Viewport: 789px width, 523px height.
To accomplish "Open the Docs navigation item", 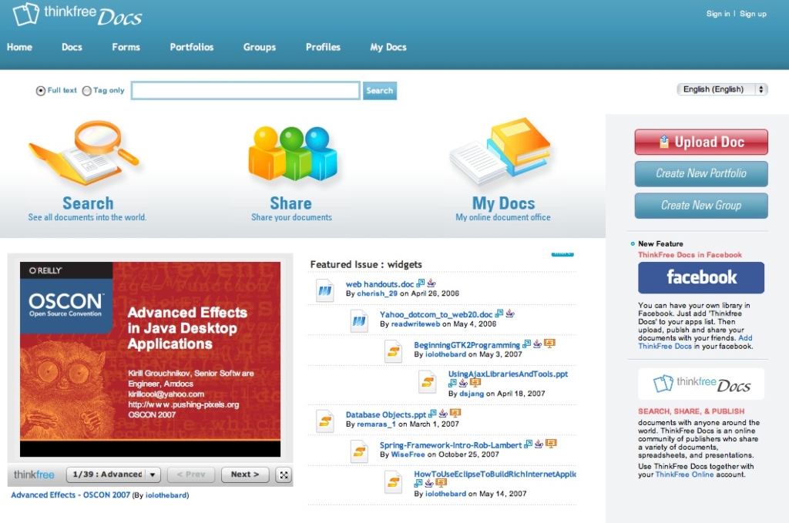I will pyautogui.click(x=72, y=47).
